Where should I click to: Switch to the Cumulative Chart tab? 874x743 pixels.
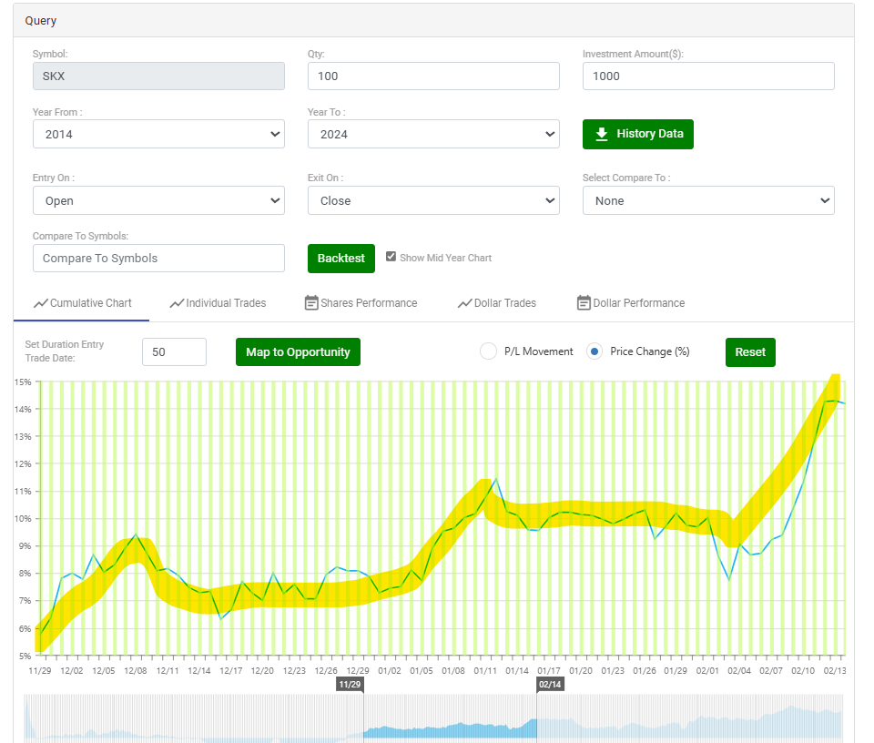[x=82, y=303]
